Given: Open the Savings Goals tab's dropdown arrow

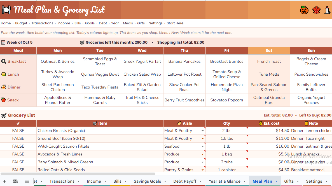Looking at the screenshot, I should click(165, 181).
